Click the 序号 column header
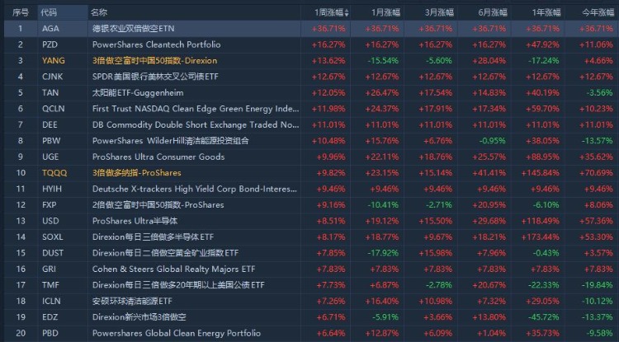This screenshot has height=342, width=619. [x=20, y=12]
